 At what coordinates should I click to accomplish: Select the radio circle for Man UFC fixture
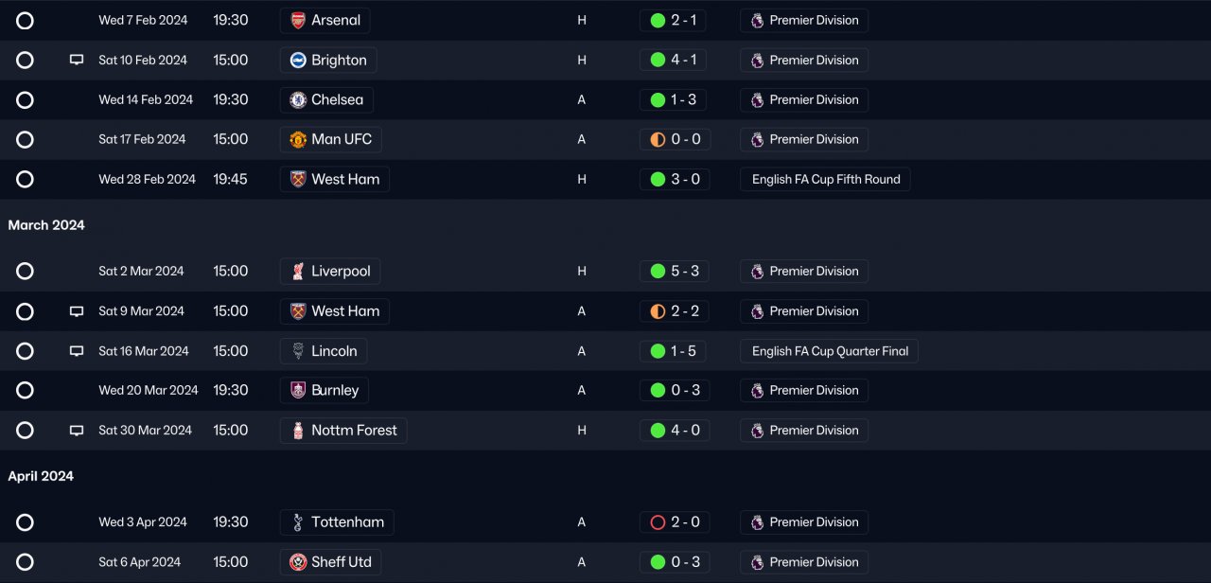[x=26, y=140]
